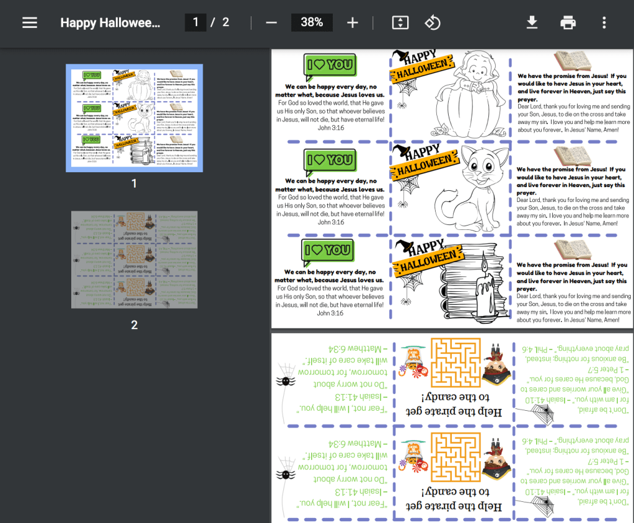Click the zoom in plus button
Viewport: 634px width, 523px height.
353,23
